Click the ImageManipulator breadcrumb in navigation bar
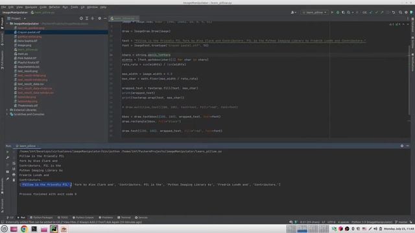 pyautogui.click(x=15, y=12)
